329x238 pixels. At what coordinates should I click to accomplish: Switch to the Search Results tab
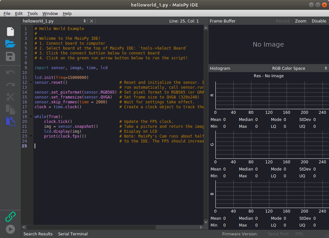coord(38,234)
